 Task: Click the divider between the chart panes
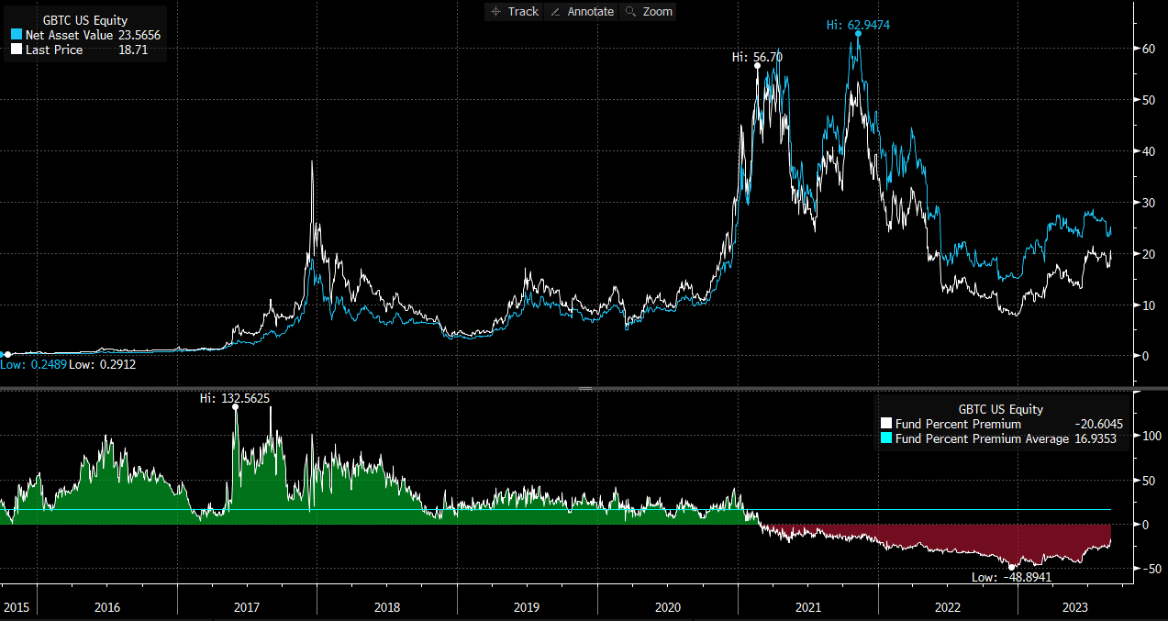[584, 388]
